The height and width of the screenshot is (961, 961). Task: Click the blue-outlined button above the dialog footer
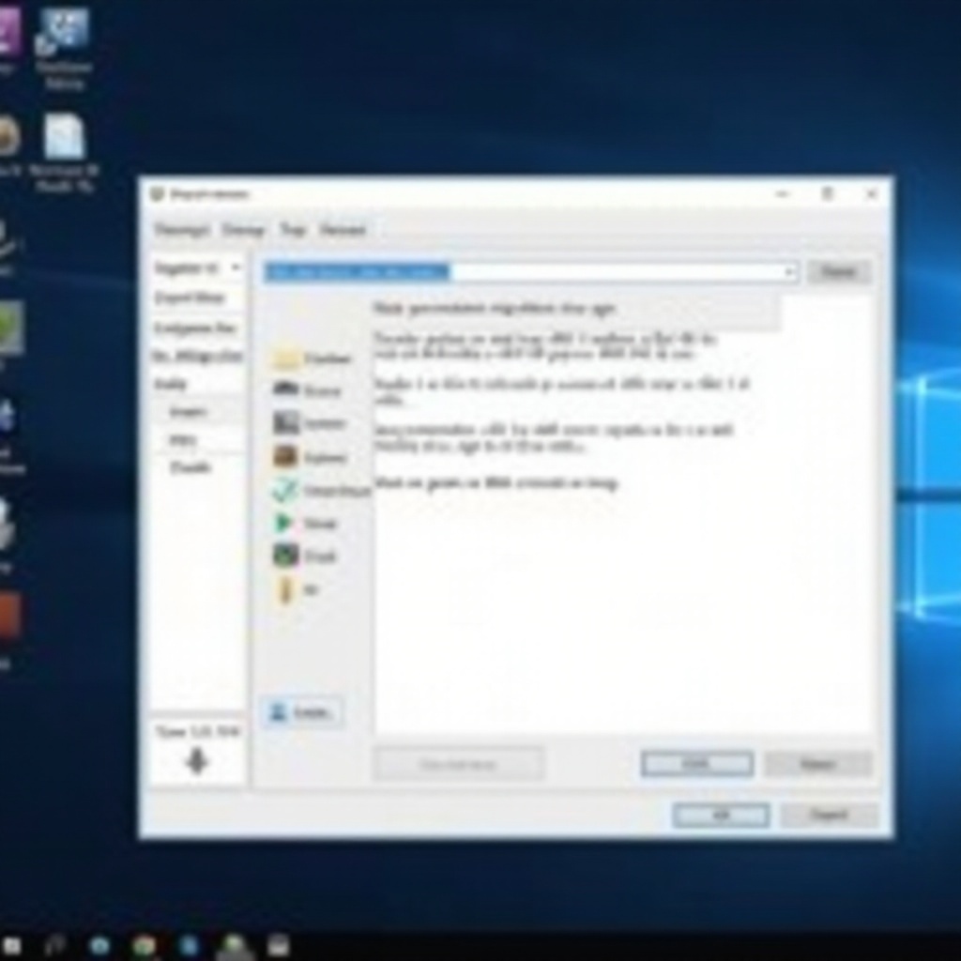click(x=697, y=764)
